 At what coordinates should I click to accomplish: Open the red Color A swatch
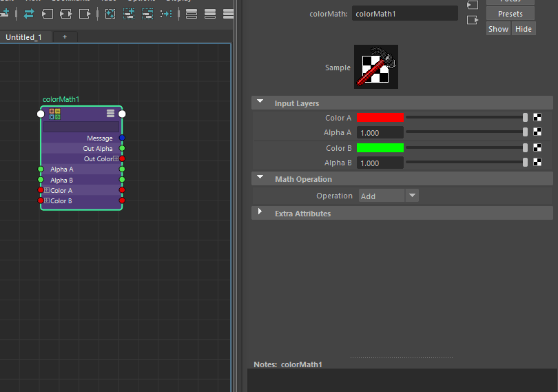click(380, 118)
